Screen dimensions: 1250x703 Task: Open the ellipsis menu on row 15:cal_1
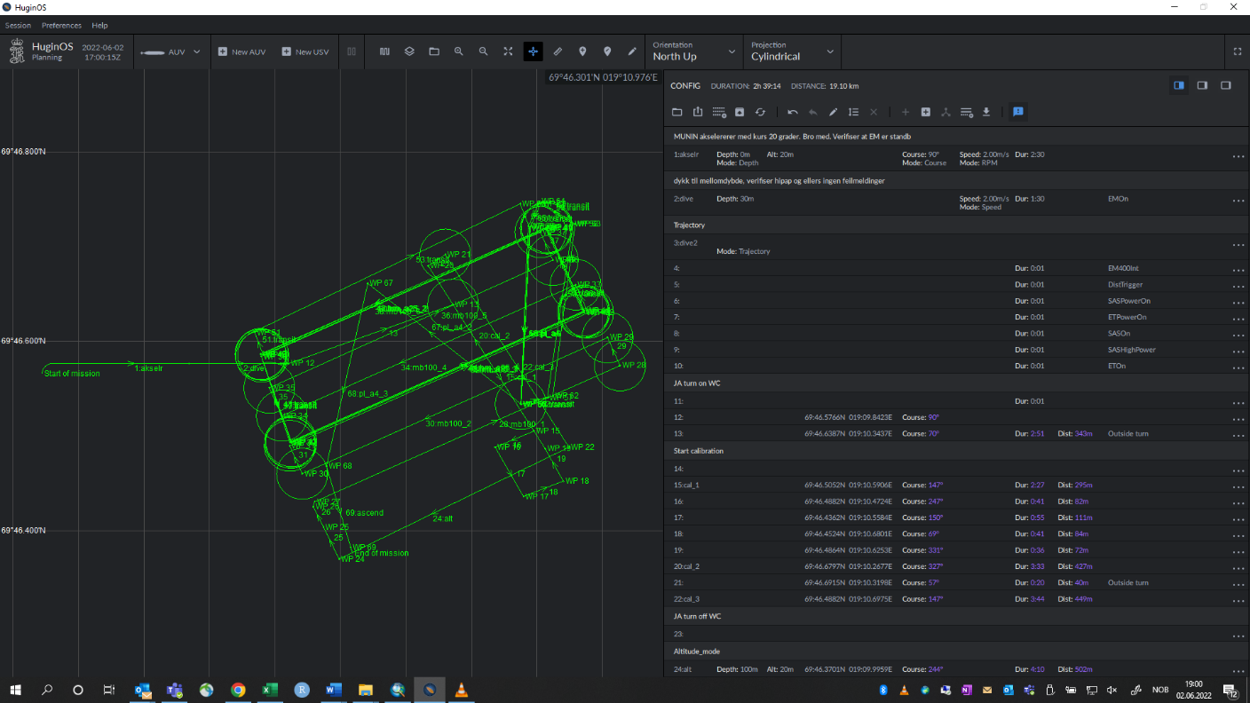click(1238, 486)
